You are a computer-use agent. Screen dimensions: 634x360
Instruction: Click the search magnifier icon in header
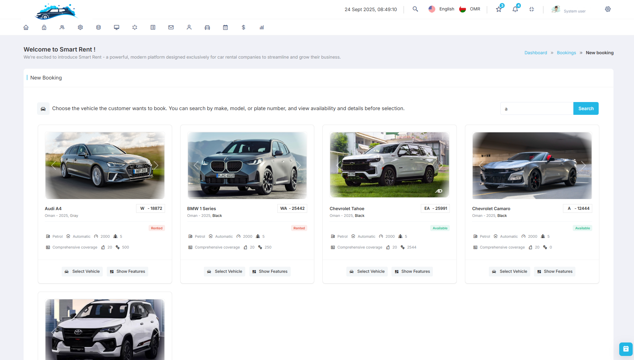pos(415,9)
